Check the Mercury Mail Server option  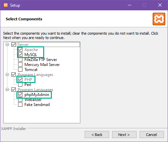20,65
